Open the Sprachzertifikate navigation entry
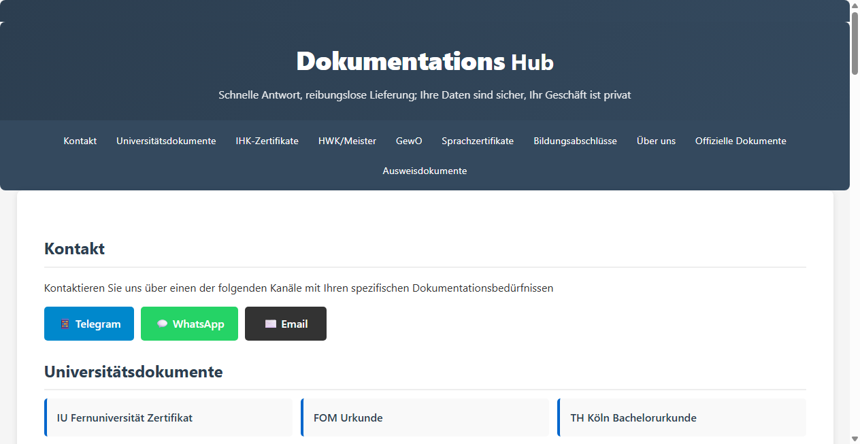Image resolution: width=860 pixels, height=444 pixels. (478, 141)
